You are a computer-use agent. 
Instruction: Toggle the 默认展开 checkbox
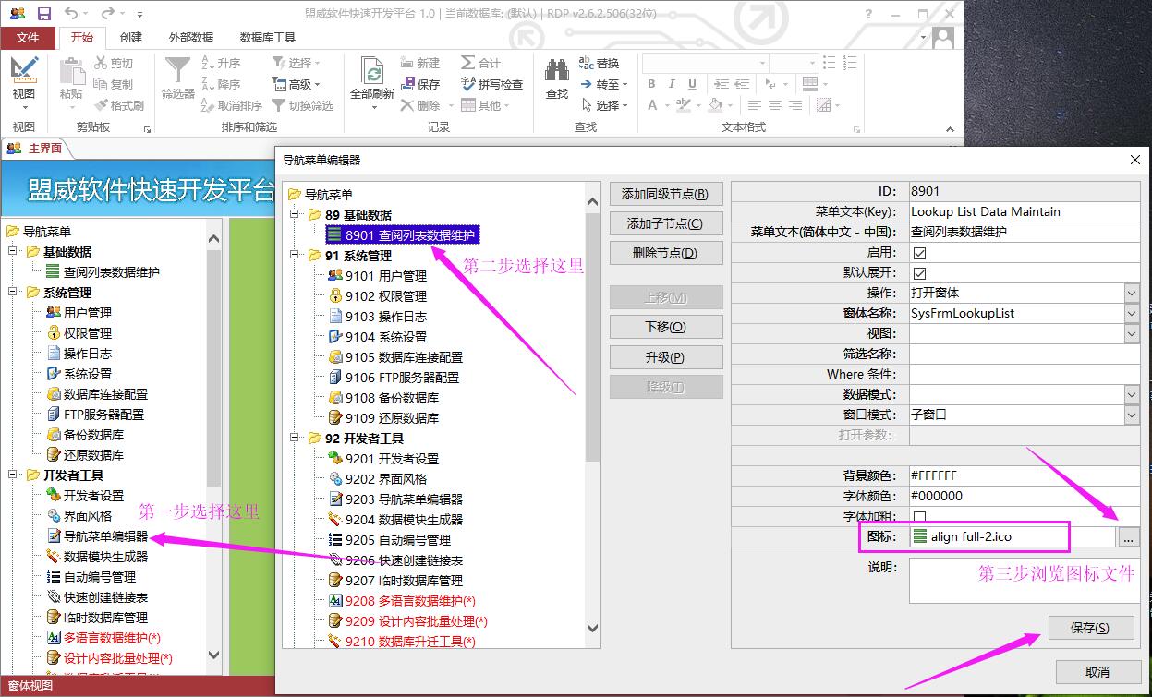[919, 273]
